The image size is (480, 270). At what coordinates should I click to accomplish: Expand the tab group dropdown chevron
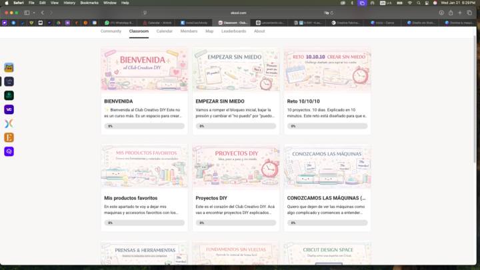tap(34, 13)
